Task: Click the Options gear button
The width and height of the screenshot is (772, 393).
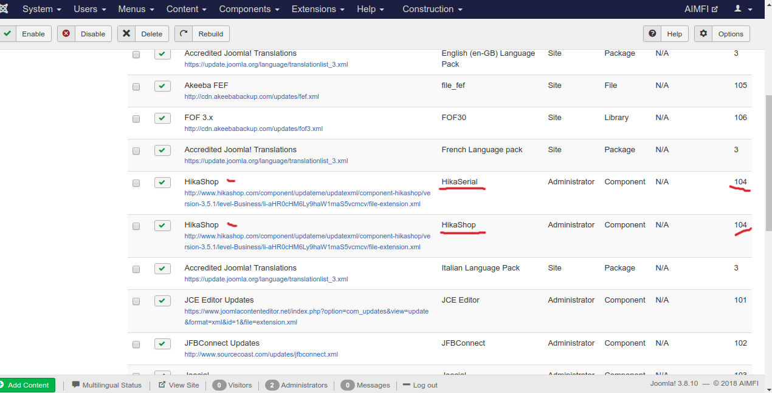Action: coord(722,34)
